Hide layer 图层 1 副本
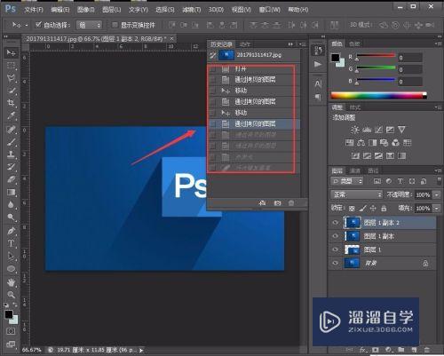444x356 pixels. coord(335,236)
